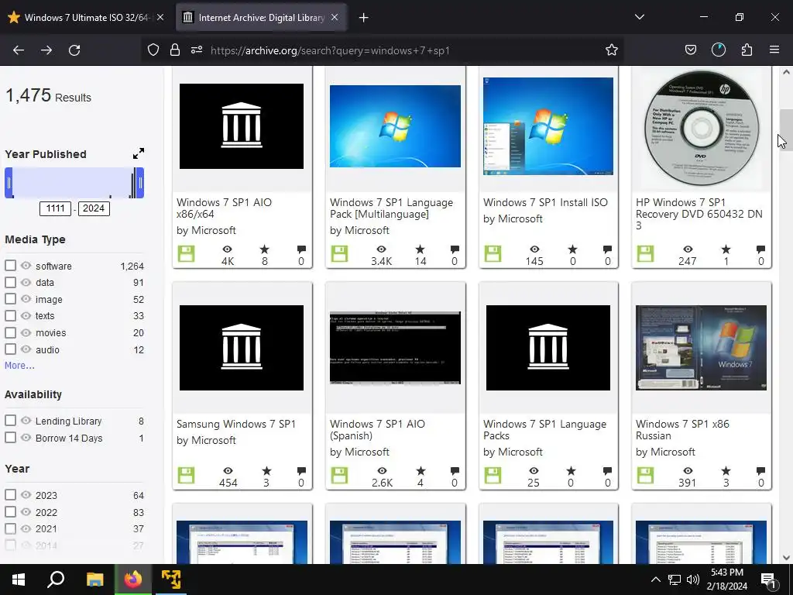Image resolution: width=793 pixels, height=595 pixels.
Task: Check the texts media type filter
Action: [x=10, y=315]
